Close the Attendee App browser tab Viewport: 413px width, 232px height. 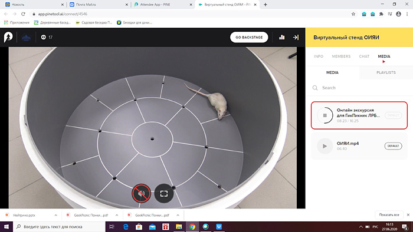tap(191, 5)
